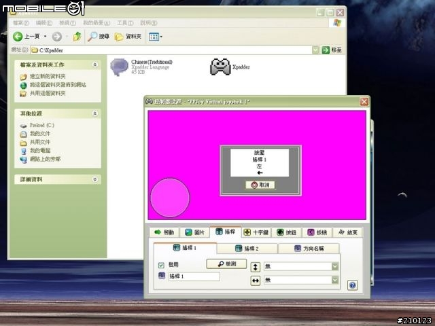The image size is (435, 326).
Task: Select the Chinese(Traditional) language file icon
Action: (x=120, y=67)
